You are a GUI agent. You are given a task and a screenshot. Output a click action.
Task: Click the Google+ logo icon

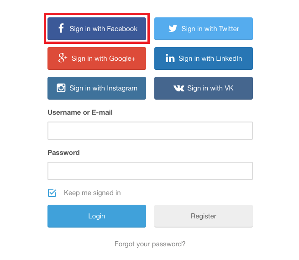(x=63, y=58)
